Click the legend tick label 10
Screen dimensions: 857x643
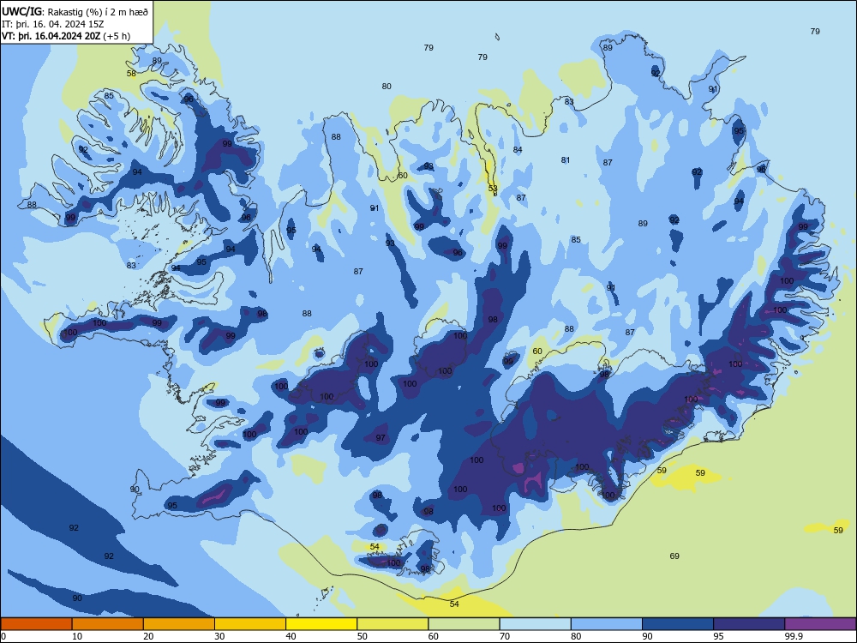pyautogui.click(x=77, y=636)
